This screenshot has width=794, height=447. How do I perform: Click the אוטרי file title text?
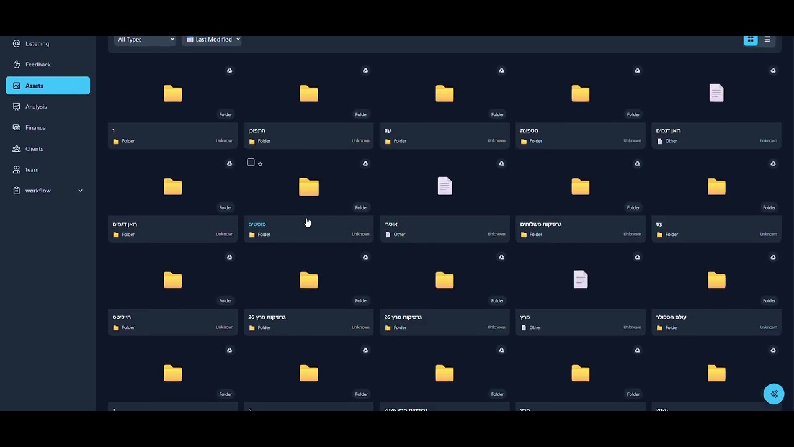pos(391,224)
